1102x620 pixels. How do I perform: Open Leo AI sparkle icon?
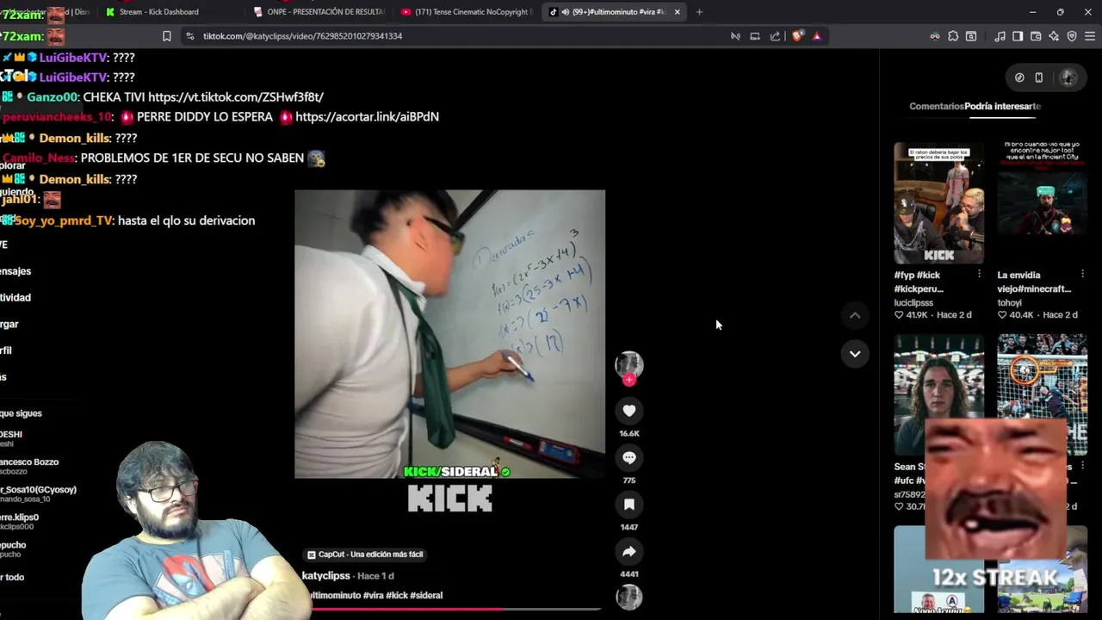pyautogui.click(x=1054, y=36)
